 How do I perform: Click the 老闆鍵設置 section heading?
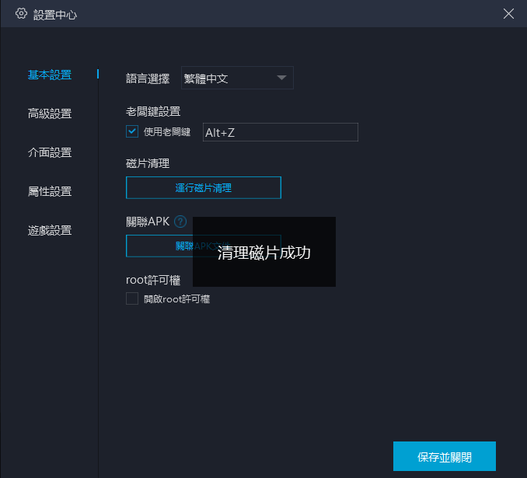pos(153,112)
